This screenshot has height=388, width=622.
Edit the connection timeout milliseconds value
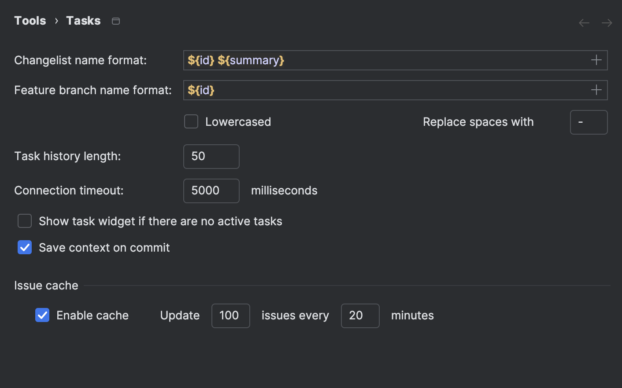[x=211, y=190]
